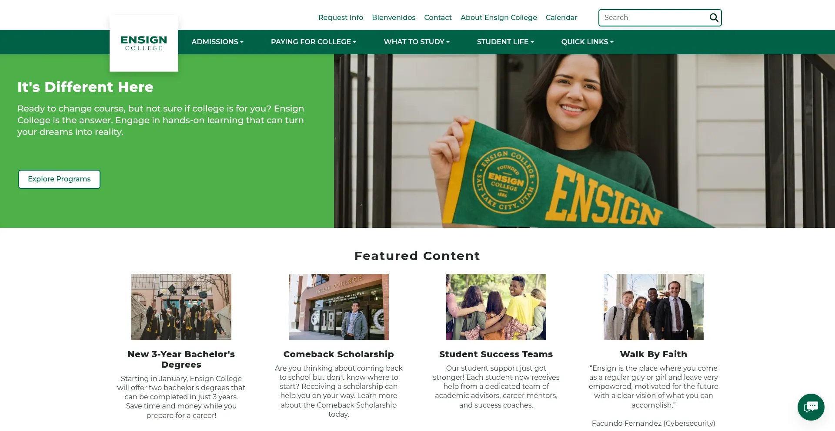835x431 pixels.
Task: Click the search magnifier icon
Action: tap(714, 18)
